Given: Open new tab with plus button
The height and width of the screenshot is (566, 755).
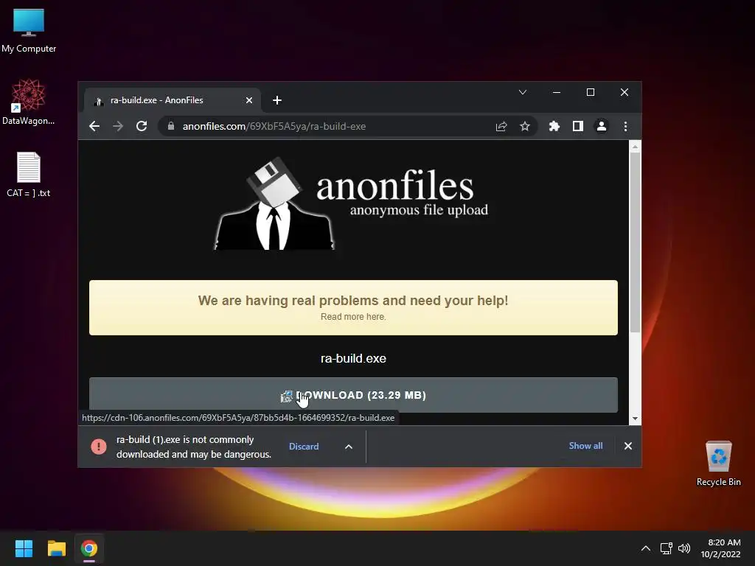Looking at the screenshot, I should pos(277,100).
